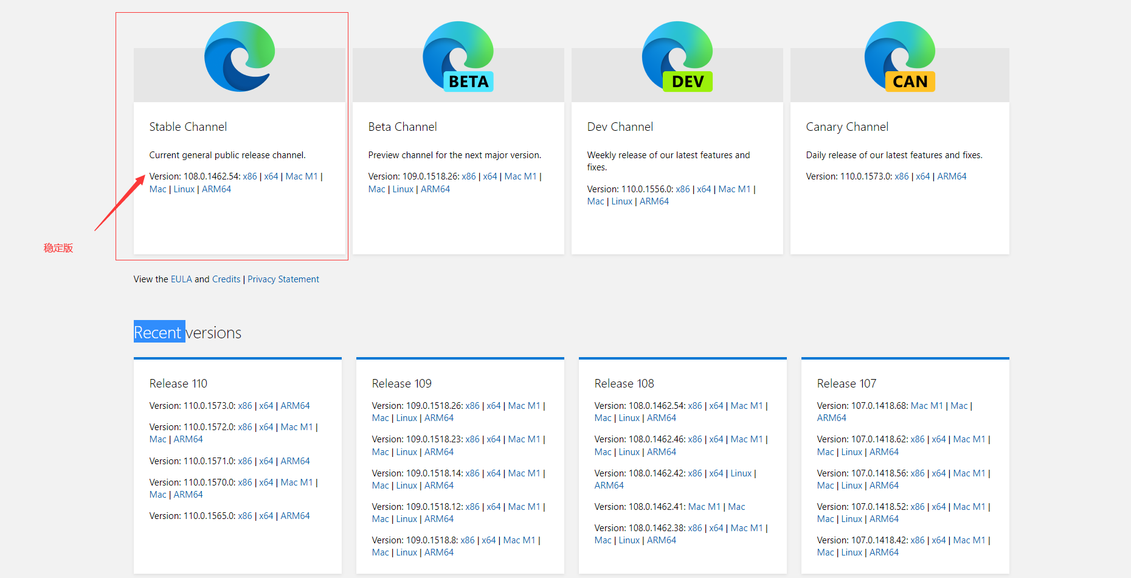Download Beta Channel Linux driver

403,189
